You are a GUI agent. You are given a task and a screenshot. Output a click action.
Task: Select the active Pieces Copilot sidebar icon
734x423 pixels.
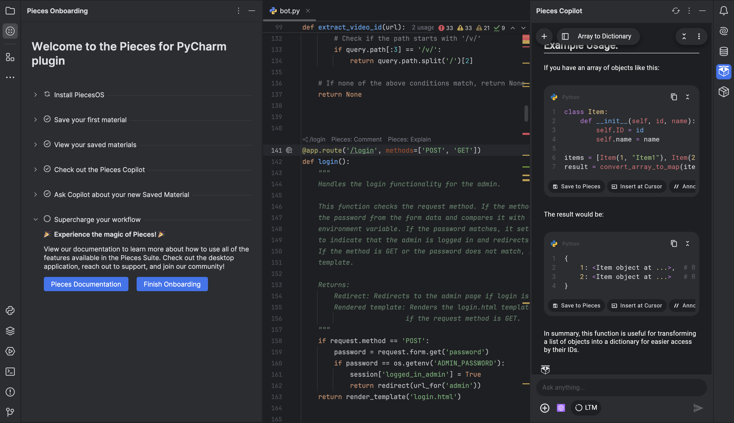724,72
